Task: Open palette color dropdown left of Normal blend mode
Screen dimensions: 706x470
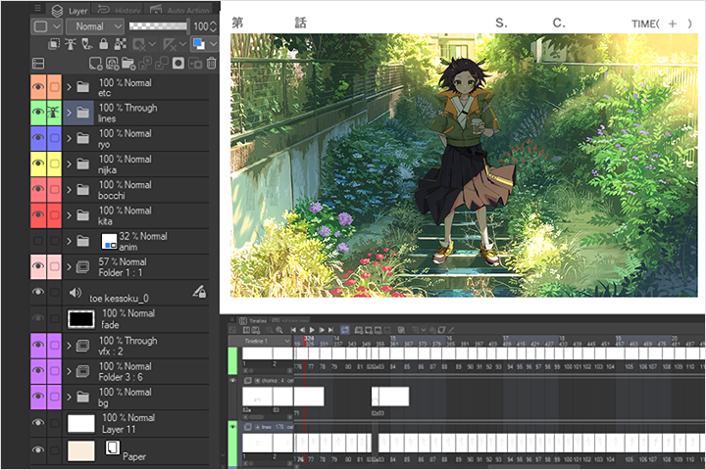Action: [47, 26]
